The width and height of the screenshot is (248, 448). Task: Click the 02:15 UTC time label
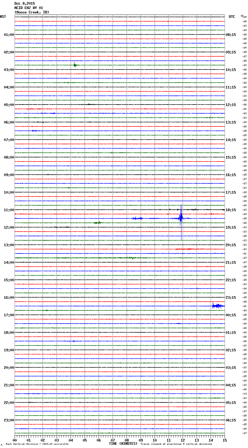pyautogui.click(x=231, y=350)
